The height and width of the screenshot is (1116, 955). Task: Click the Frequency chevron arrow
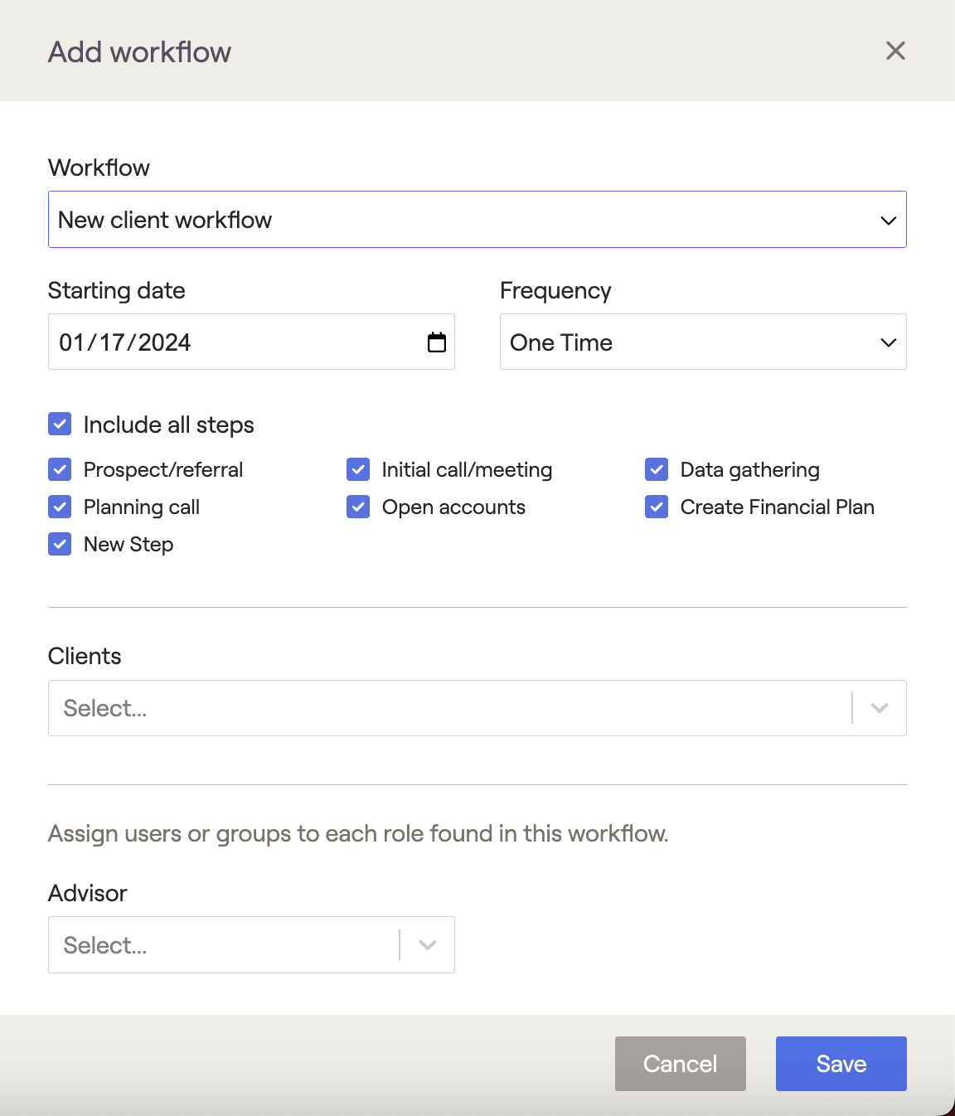[x=889, y=342]
